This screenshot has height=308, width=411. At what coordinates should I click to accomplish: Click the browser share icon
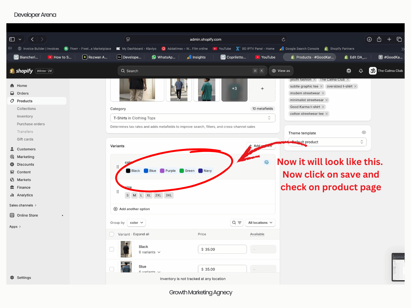pos(379,39)
